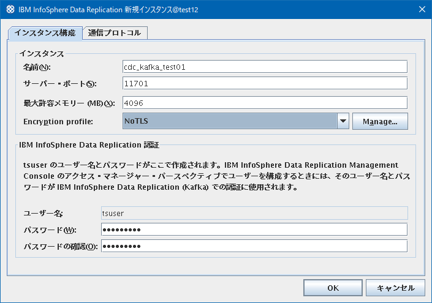Viewport: 432px width, 303px height.
Task: Click the max memory field showing 4096
Action: [x=265, y=103]
